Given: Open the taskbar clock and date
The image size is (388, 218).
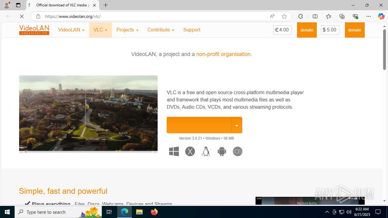Looking at the screenshot, I should (362, 212).
